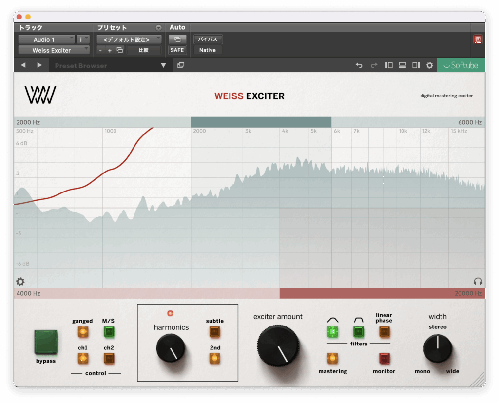Open plugin settings gear in Softube toolbar

point(430,65)
